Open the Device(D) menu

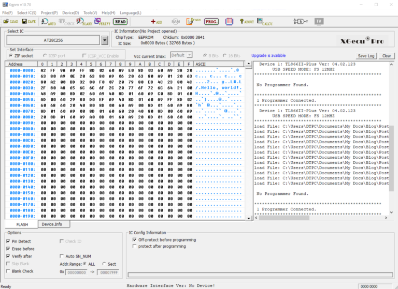[x=70, y=12]
